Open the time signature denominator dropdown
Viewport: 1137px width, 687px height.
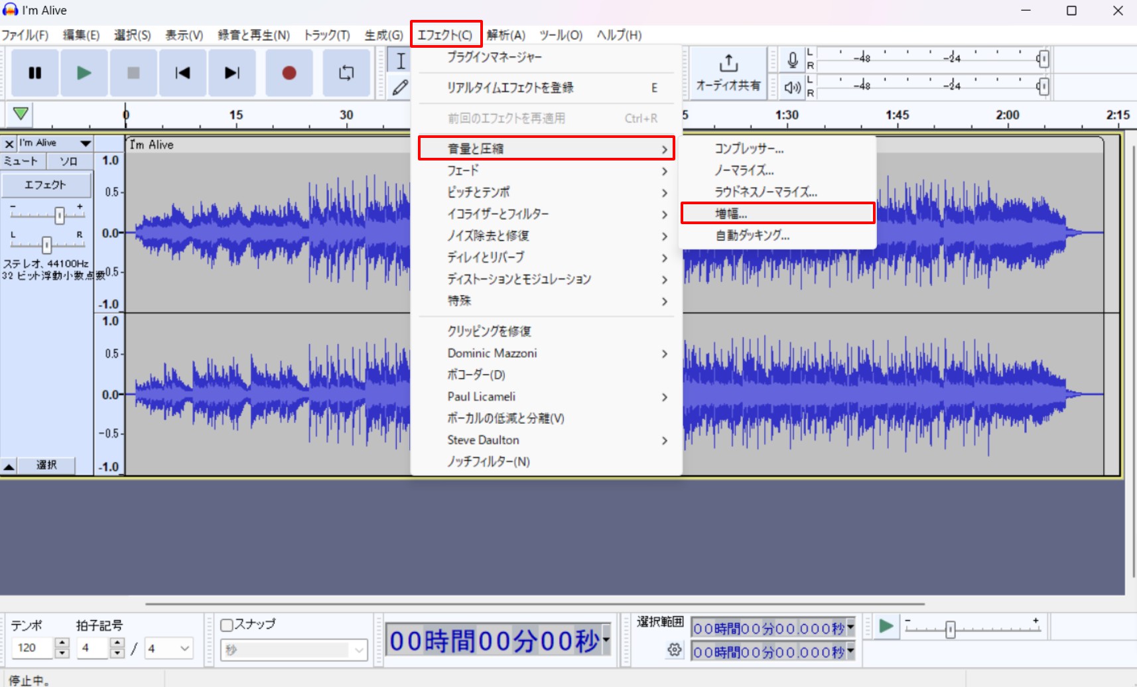[x=169, y=648]
